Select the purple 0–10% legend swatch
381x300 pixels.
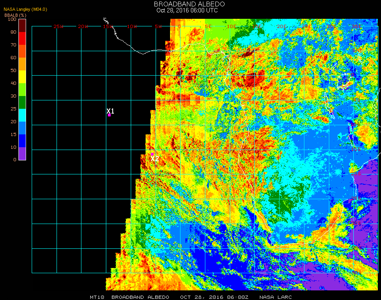tap(22, 153)
